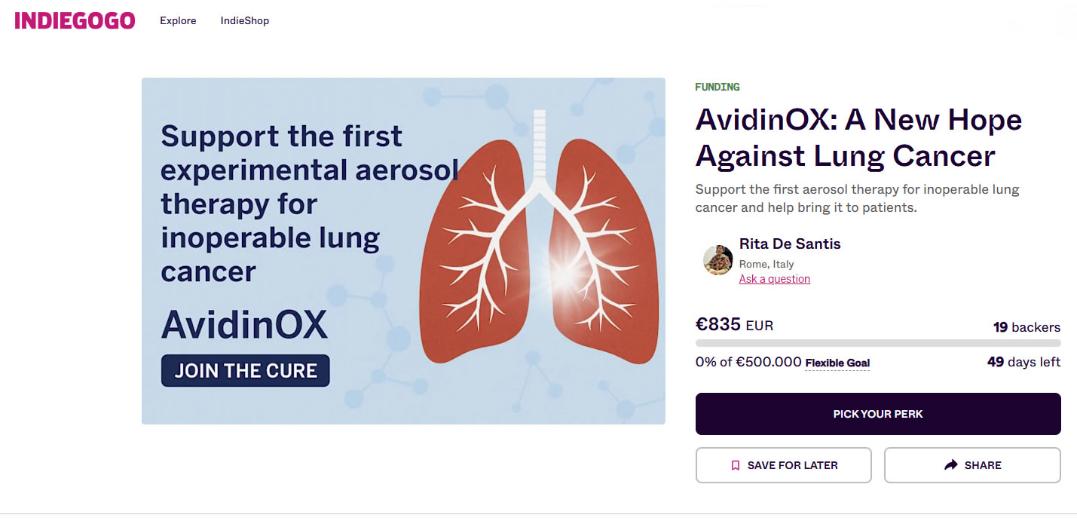Click the Ask a question link
1077x524 pixels.
[774, 279]
